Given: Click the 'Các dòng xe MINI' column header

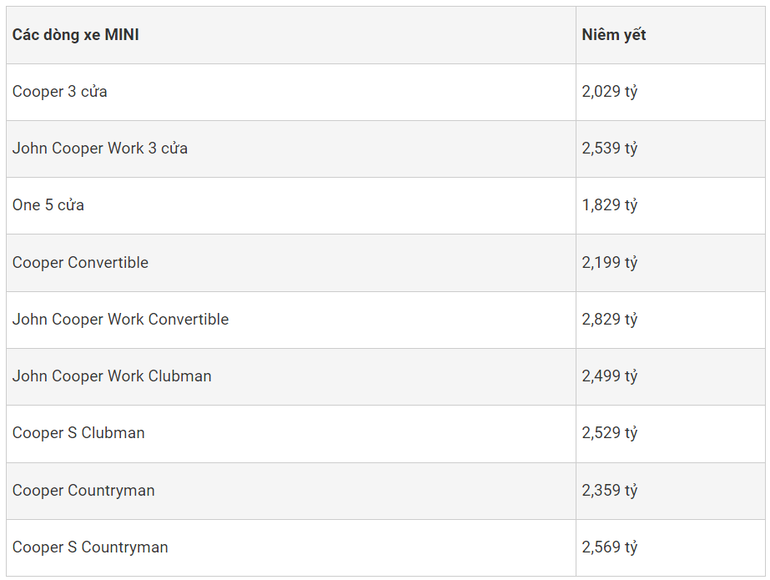Looking at the screenshot, I should 76,35.
